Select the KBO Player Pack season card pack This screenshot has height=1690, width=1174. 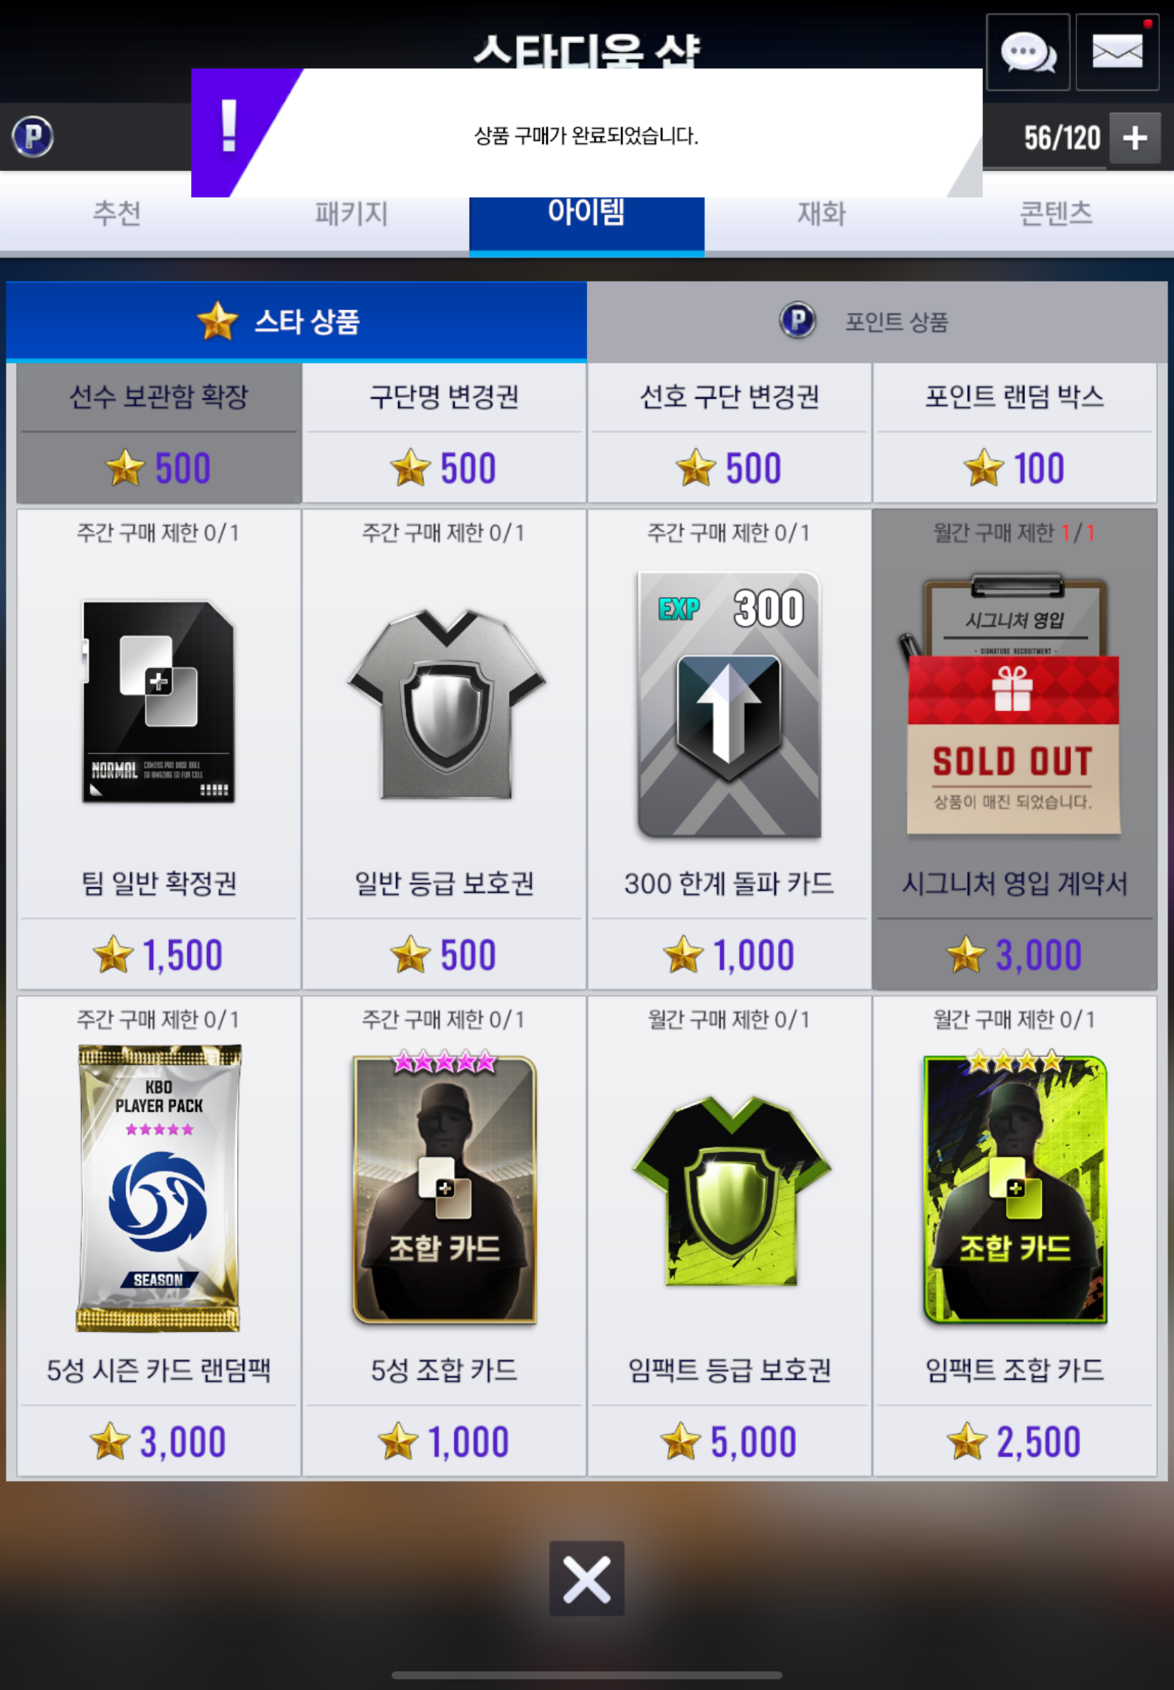coord(158,1187)
